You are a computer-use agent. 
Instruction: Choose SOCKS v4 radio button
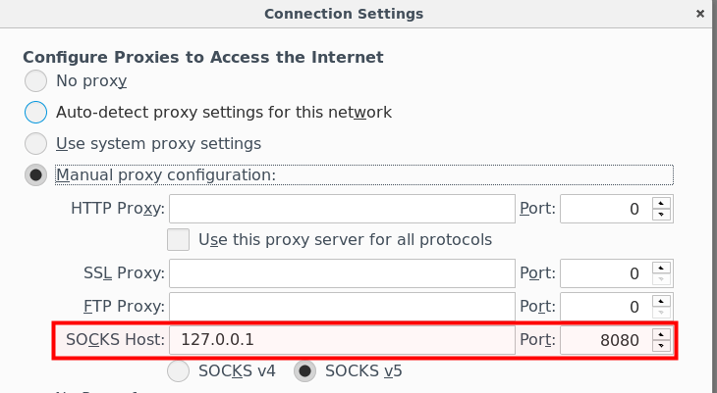(x=179, y=371)
